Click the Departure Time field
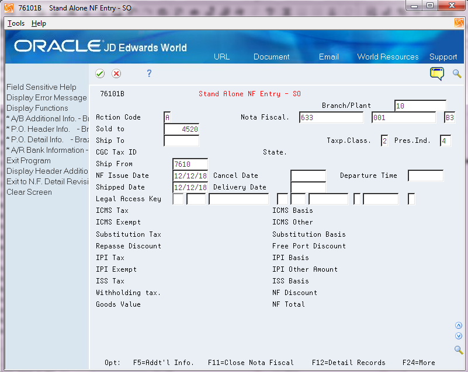The height and width of the screenshot is (372, 468). coord(425,176)
